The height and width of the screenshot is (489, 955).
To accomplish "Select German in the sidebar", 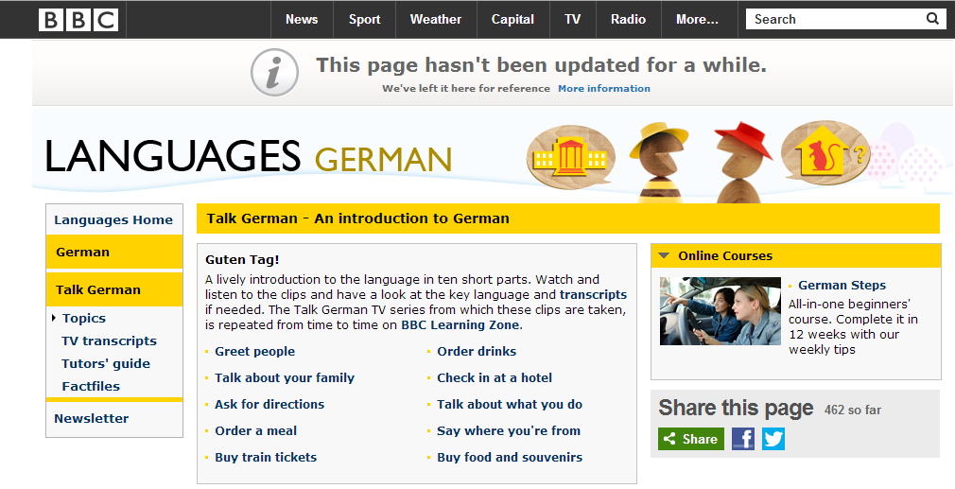I will click(x=113, y=252).
